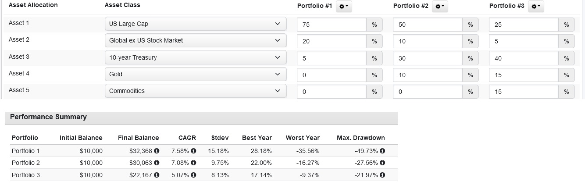The height and width of the screenshot is (196, 585).
Task: Click info icon beside Portfolio 1 final balance
Action: [157, 151]
